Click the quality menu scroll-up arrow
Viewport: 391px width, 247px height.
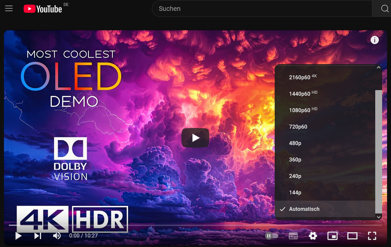point(379,67)
